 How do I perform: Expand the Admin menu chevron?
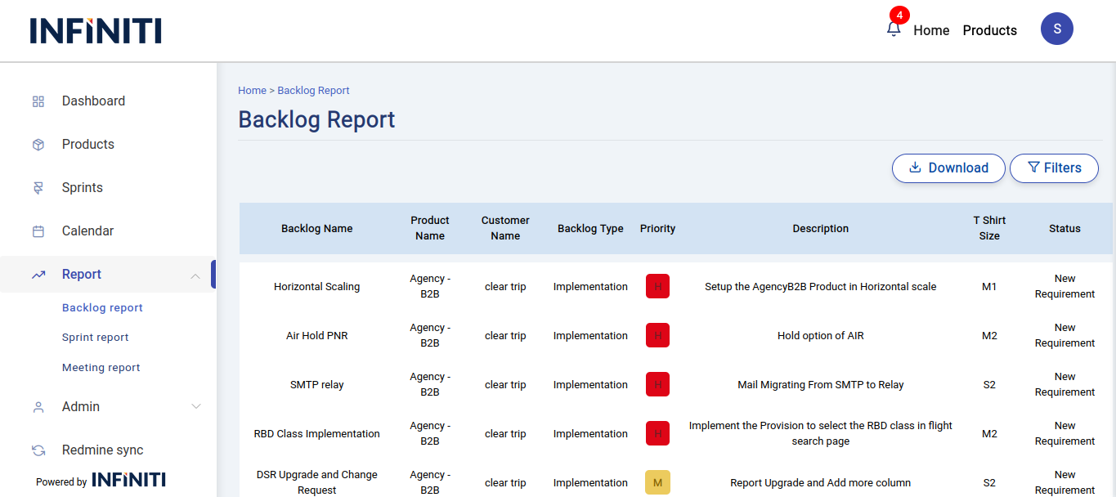pos(195,407)
